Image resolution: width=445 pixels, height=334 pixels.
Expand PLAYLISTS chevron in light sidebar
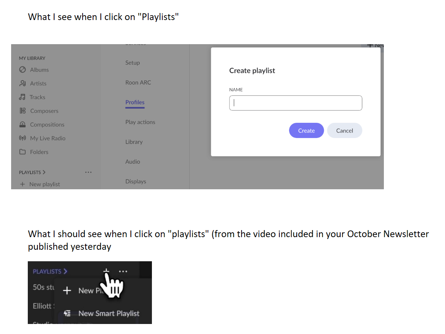(44, 172)
